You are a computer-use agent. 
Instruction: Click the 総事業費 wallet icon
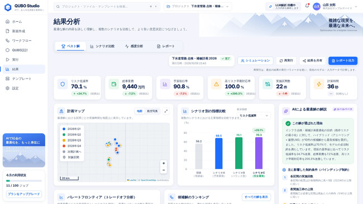[x=114, y=84]
